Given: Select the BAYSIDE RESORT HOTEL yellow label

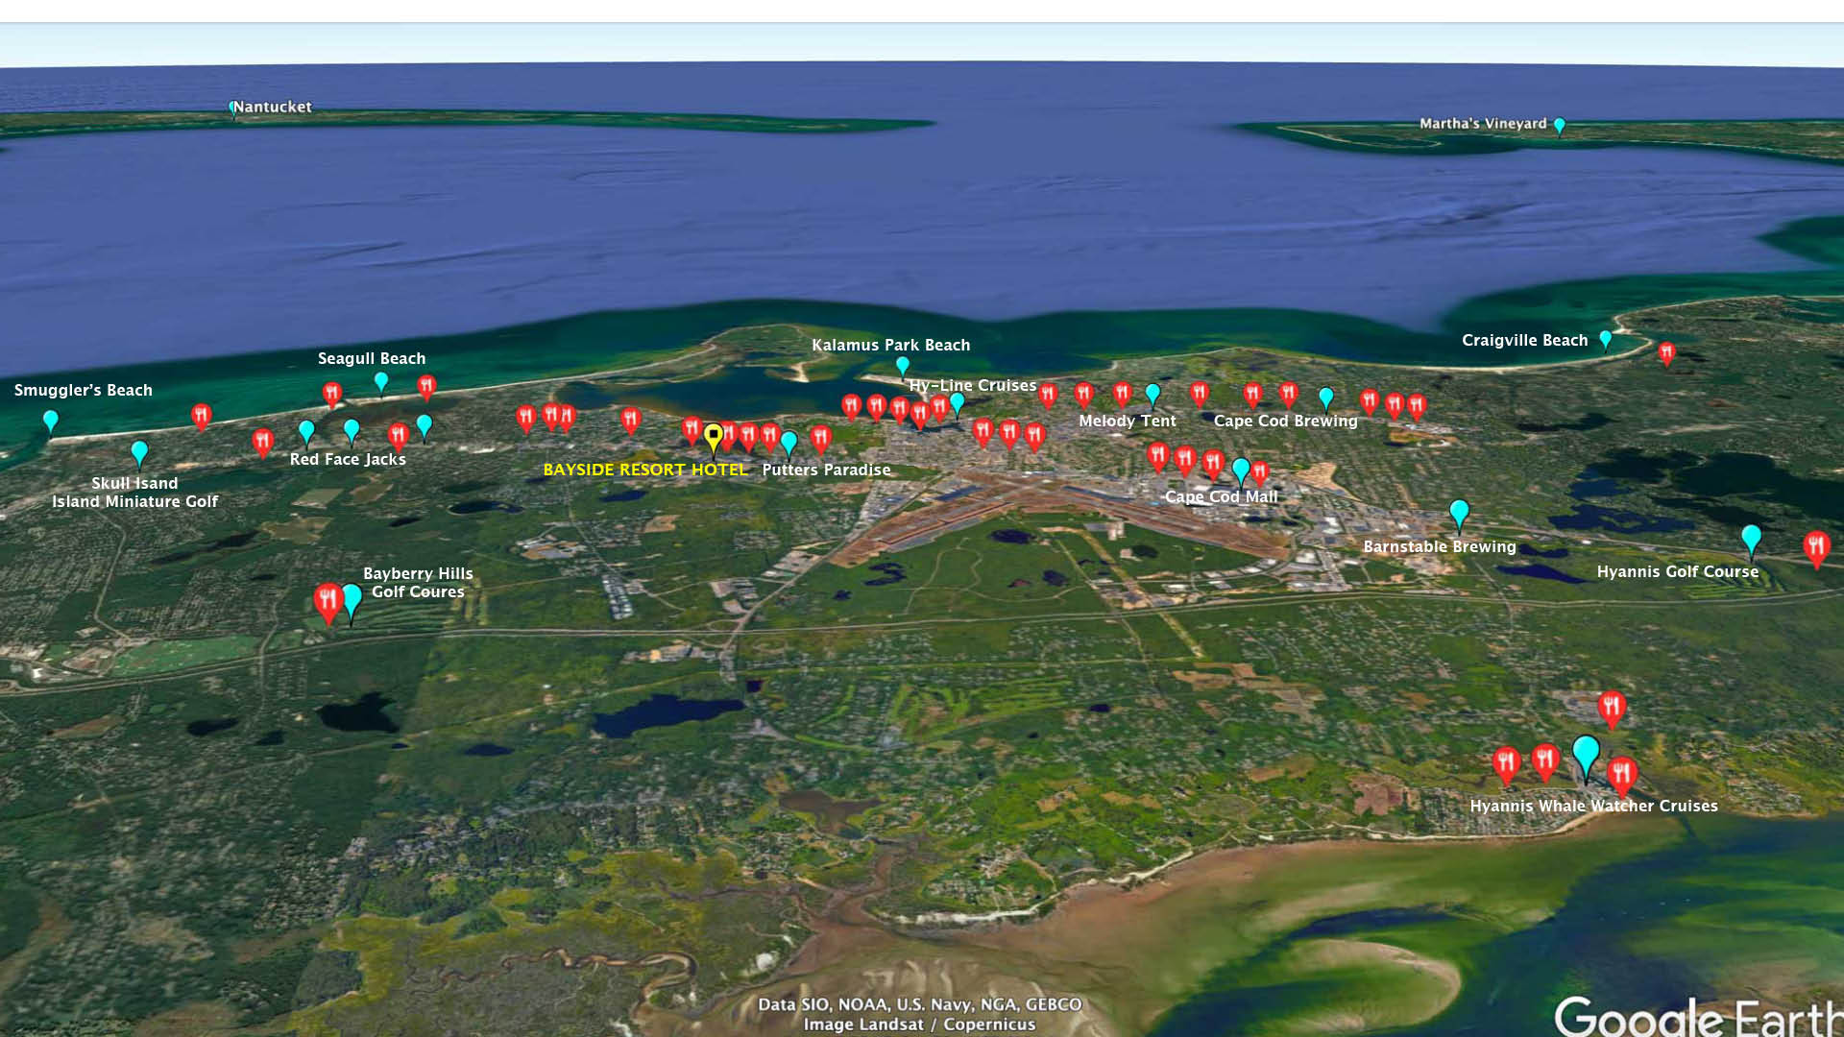Looking at the screenshot, I should (x=645, y=470).
